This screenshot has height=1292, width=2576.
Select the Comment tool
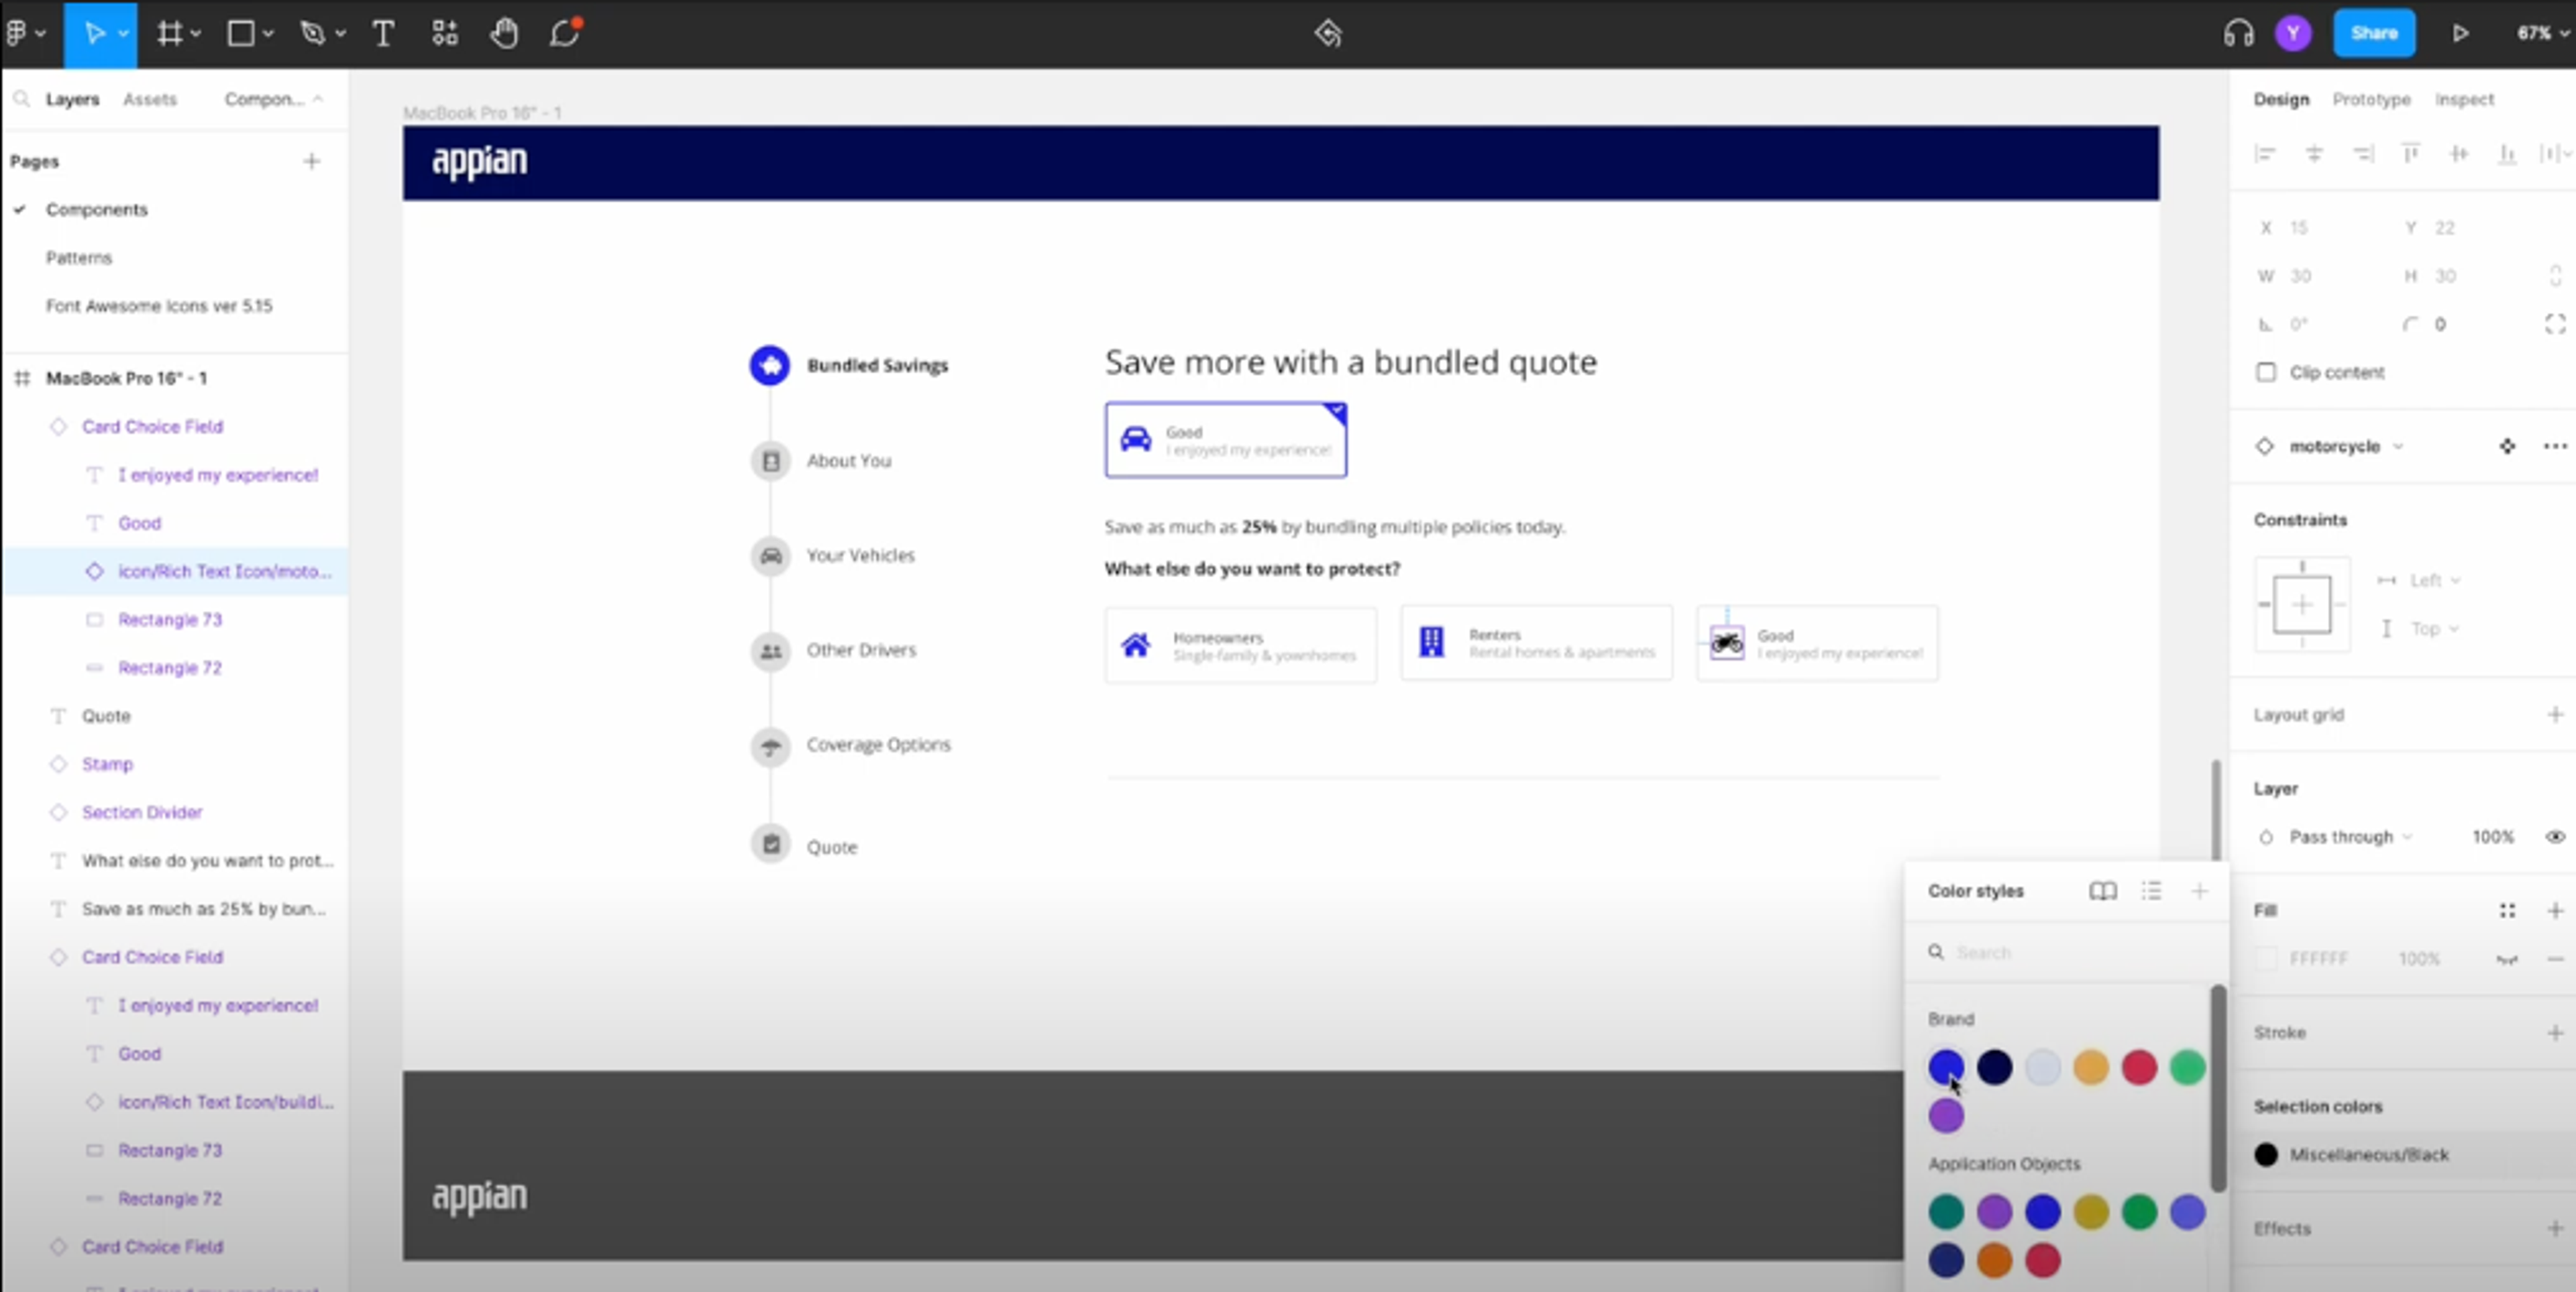(565, 33)
